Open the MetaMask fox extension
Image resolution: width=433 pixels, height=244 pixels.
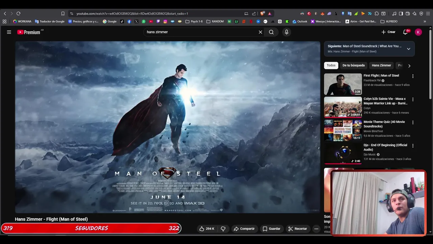pos(322,14)
